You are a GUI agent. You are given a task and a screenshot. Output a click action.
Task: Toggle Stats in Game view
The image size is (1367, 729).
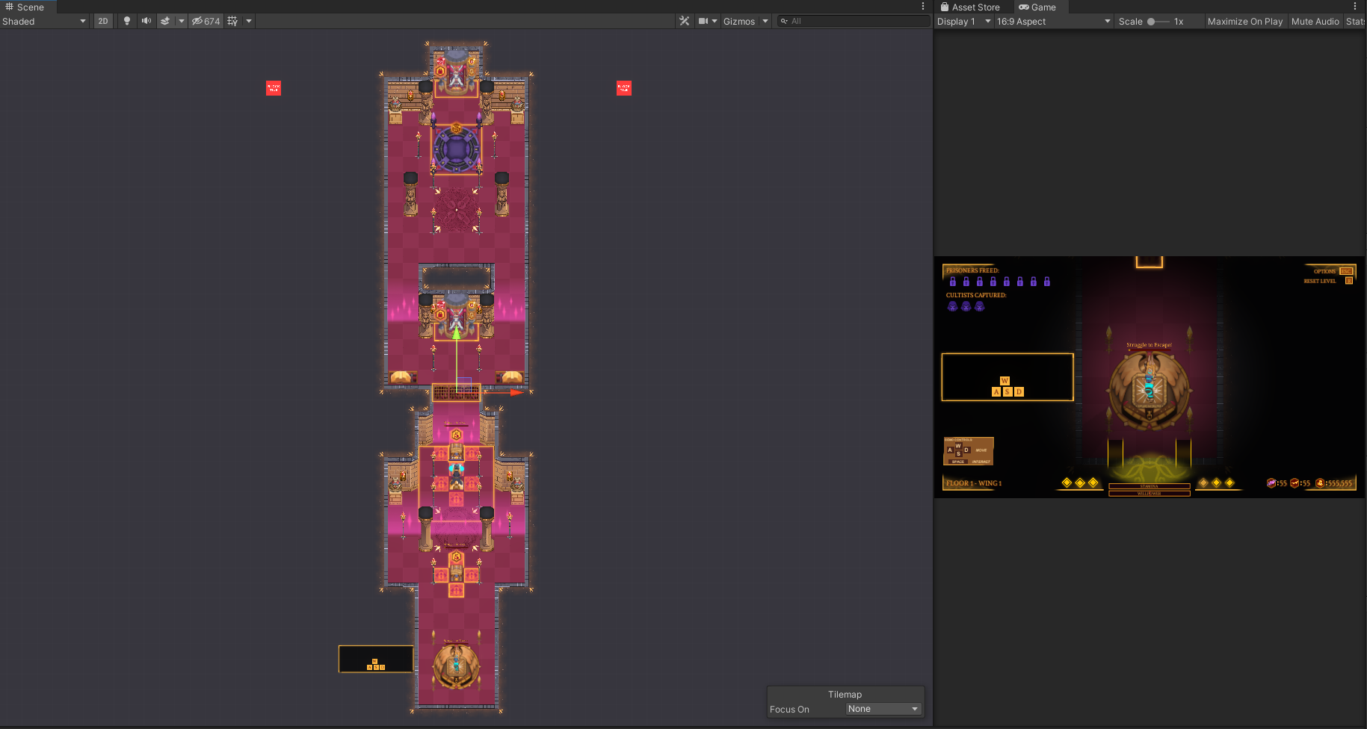point(1355,21)
